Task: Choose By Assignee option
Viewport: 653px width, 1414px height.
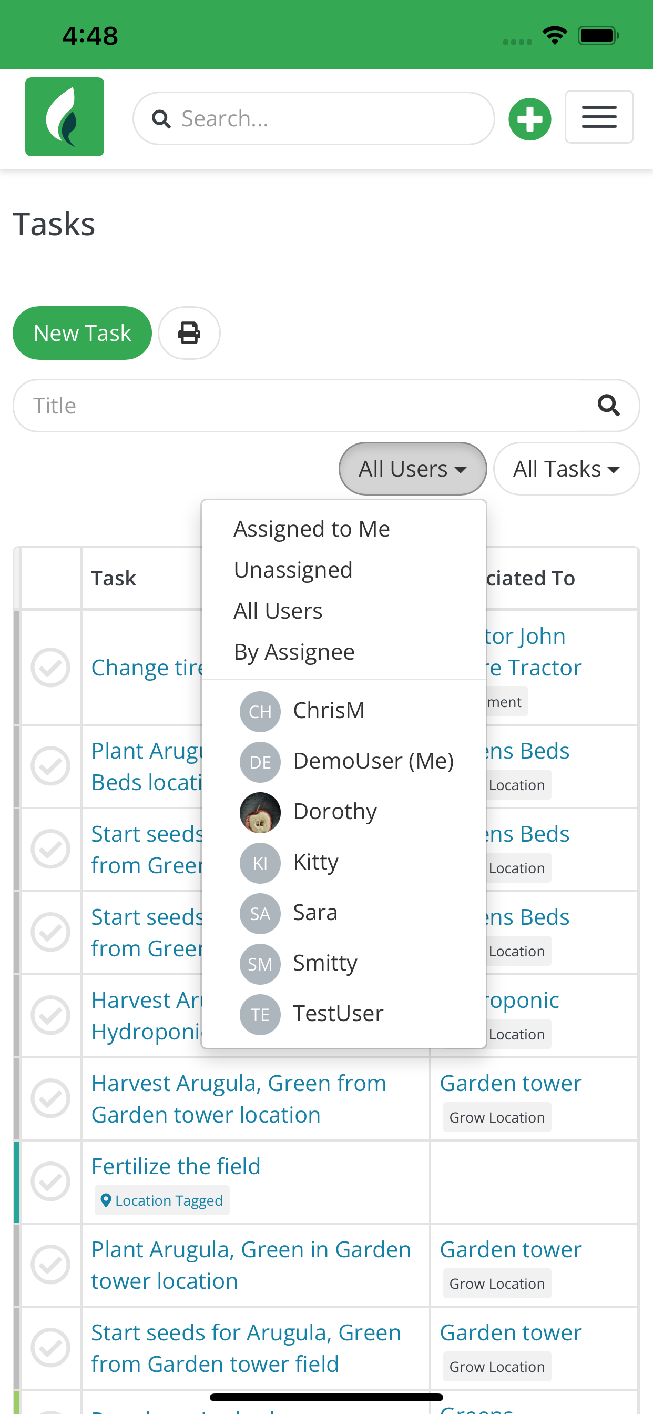Action: [294, 652]
